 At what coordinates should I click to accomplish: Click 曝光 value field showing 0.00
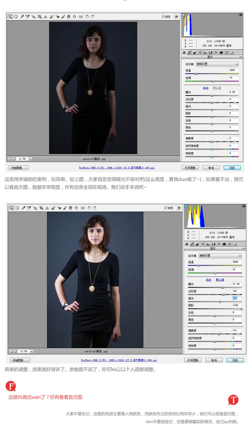click(234, 92)
